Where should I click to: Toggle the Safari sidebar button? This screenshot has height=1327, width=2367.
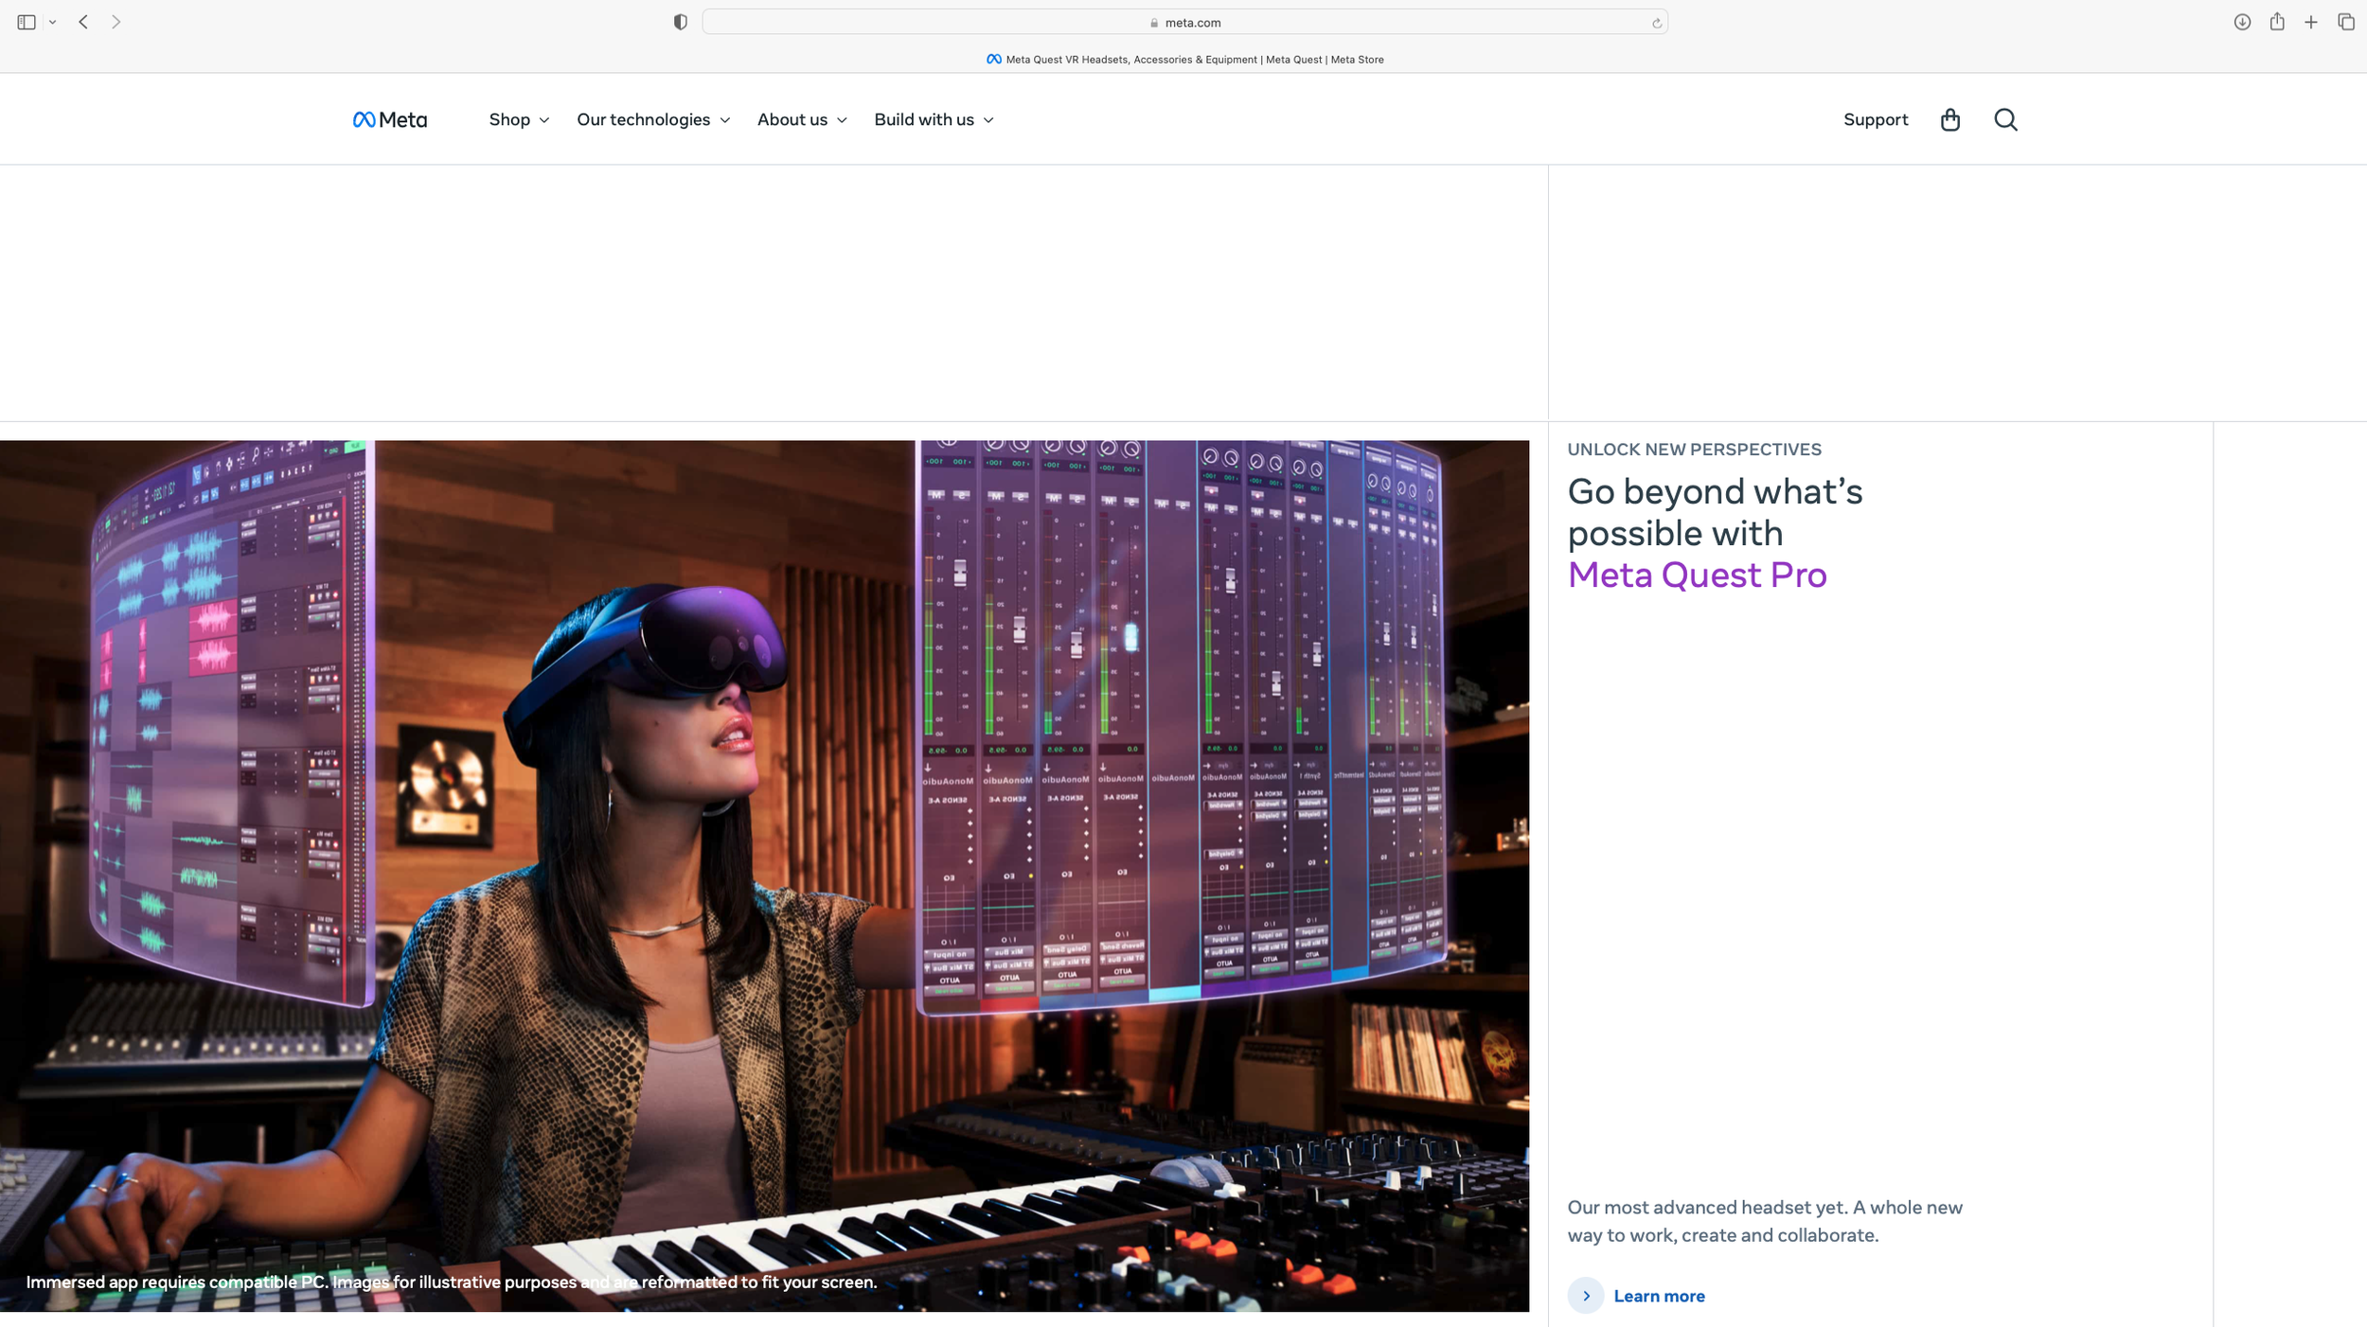[27, 22]
